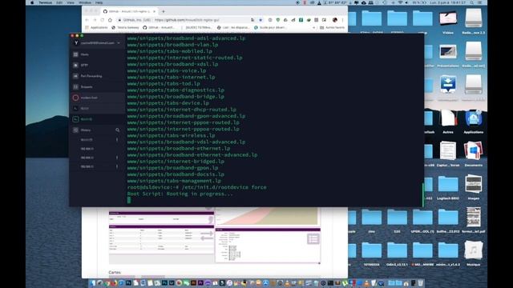Click the Chrome profile avatar

pyautogui.click(x=335, y=20)
